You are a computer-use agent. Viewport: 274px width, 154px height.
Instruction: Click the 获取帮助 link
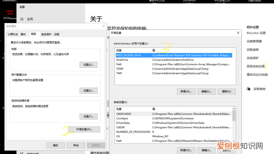[x=259, y=89]
